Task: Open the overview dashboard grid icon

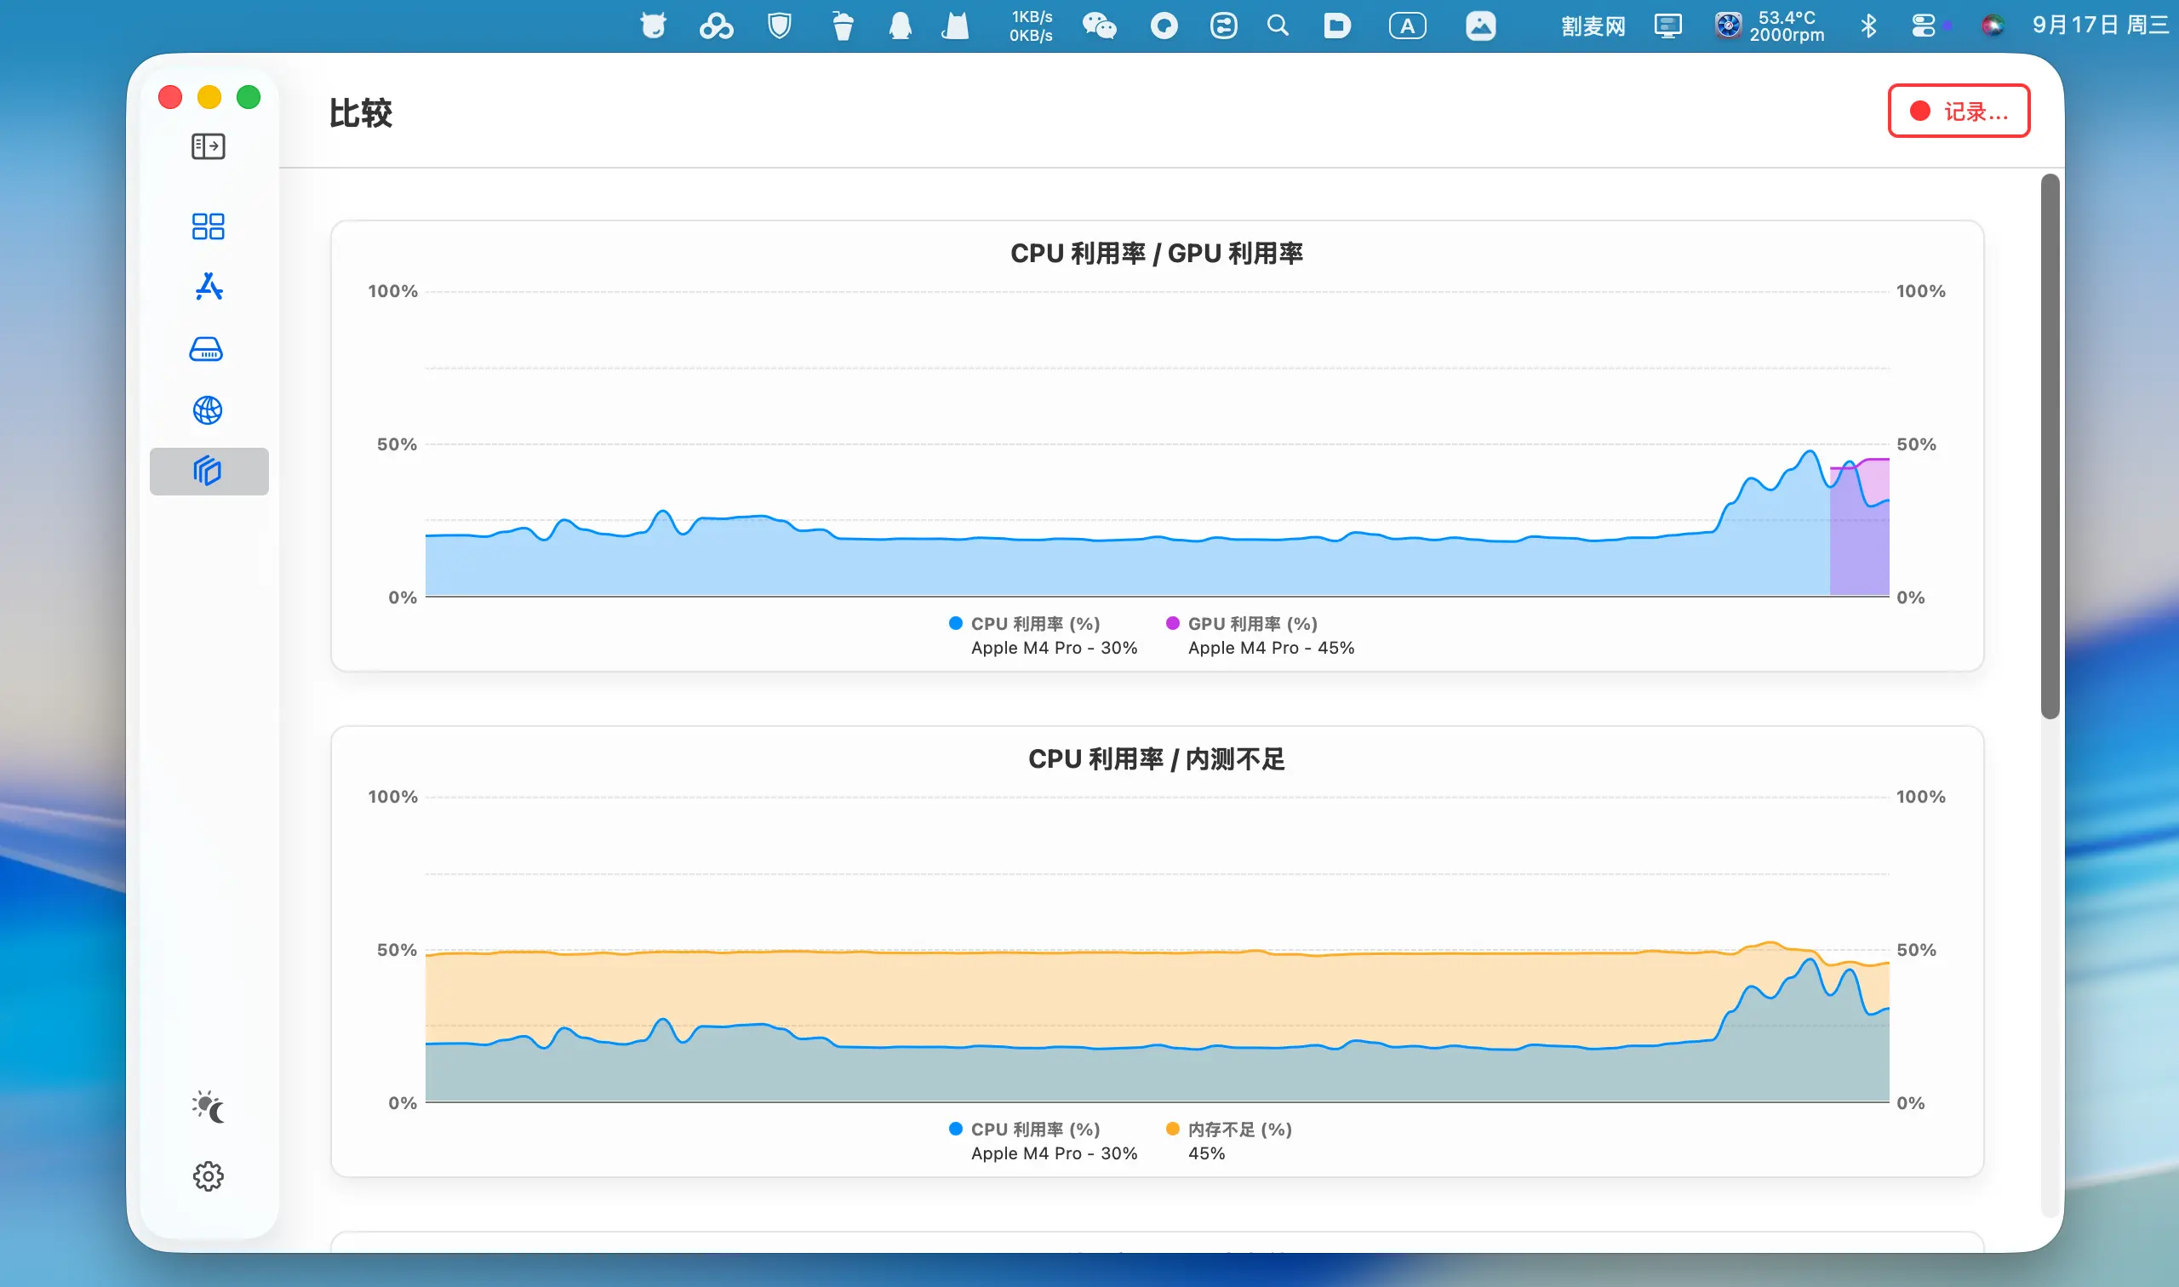Action: coord(208,226)
